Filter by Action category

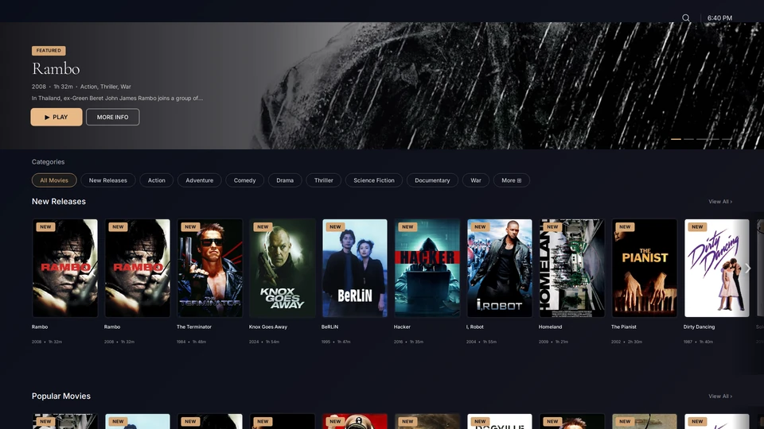pos(157,180)
